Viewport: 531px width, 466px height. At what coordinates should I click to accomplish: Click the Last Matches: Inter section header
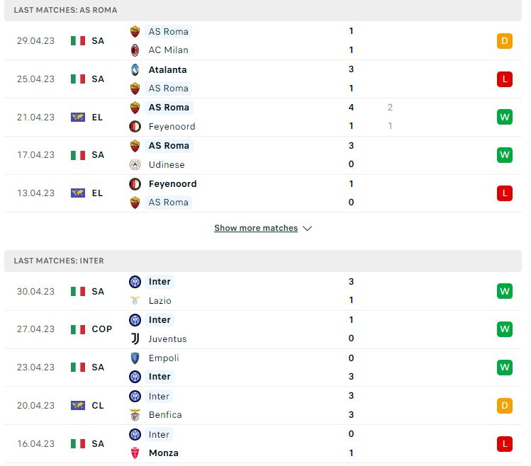coord(263,261)
